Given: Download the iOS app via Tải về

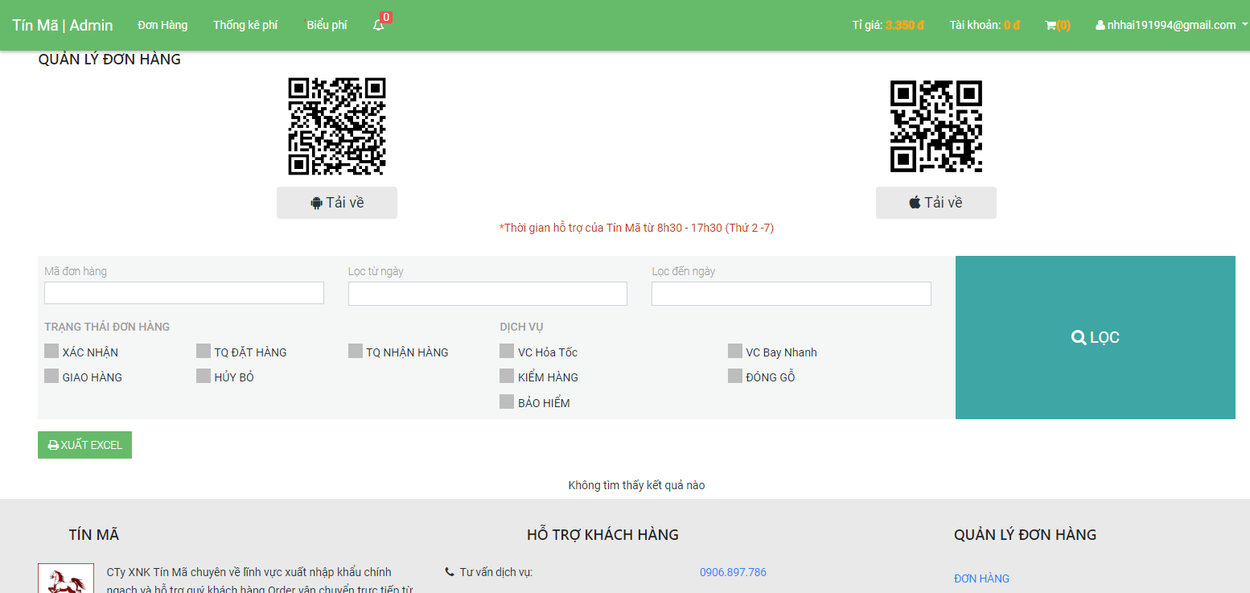Looking at the screenshot, I should tap(936, 203).
